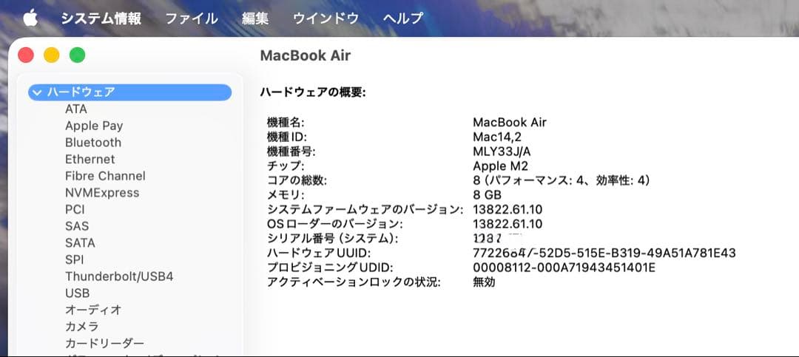
Task: Select Thunderbolt/USB4 in the sidebar
Action: click(119, 276)
